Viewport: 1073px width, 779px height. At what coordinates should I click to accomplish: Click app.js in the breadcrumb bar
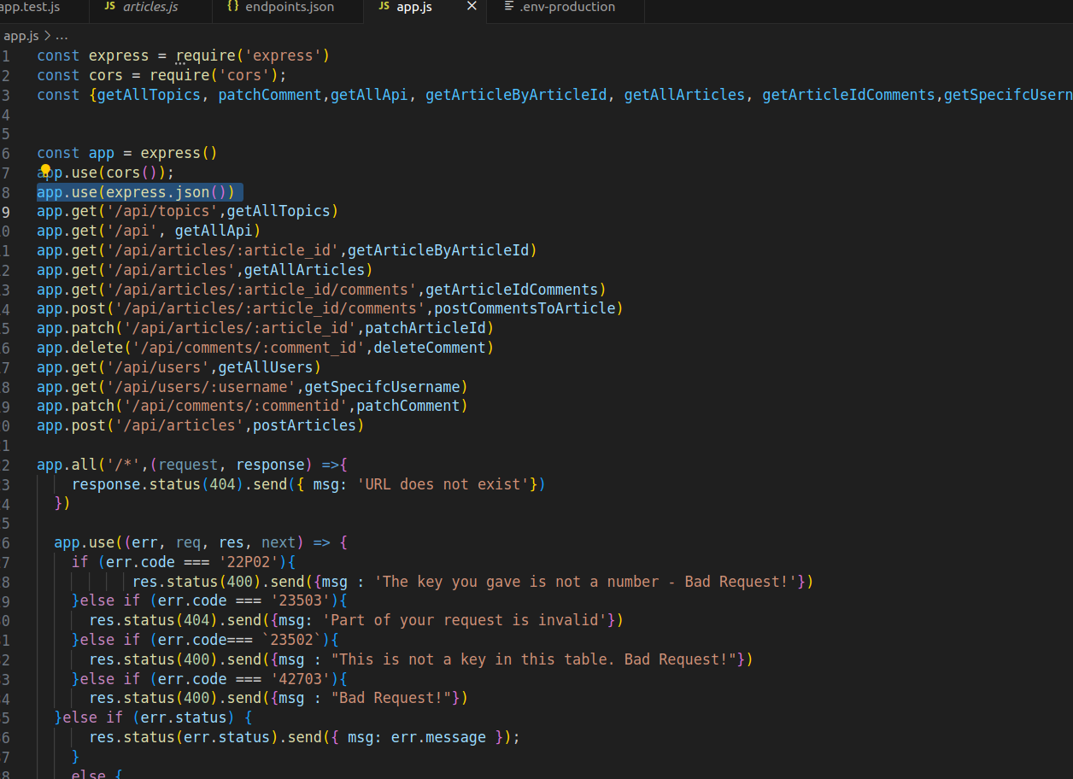(x=21, y=36)
